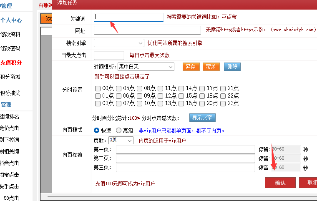The width and height of the screenshot is (317, 201).
Task: Select the 高级 mode radio button
Action: 118,131
